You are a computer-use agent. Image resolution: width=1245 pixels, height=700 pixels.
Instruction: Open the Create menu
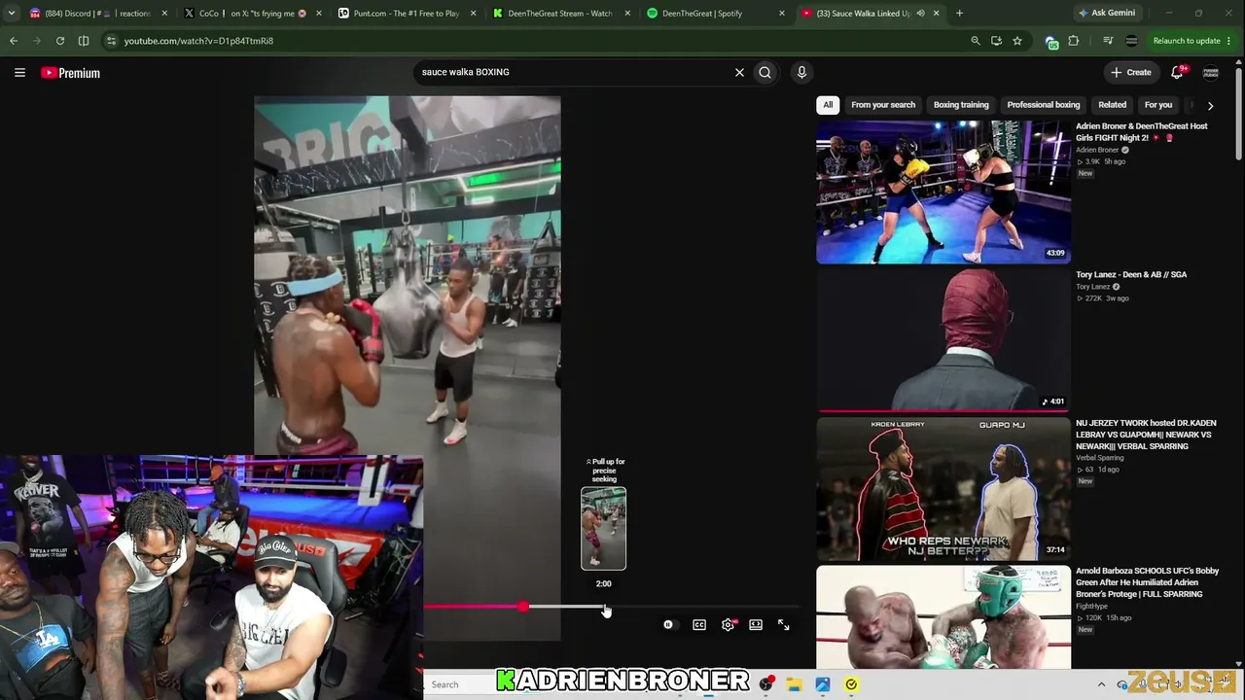coord(1131,72)
